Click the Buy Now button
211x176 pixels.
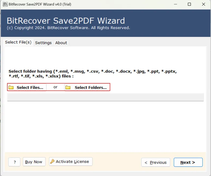pos(34,162)
